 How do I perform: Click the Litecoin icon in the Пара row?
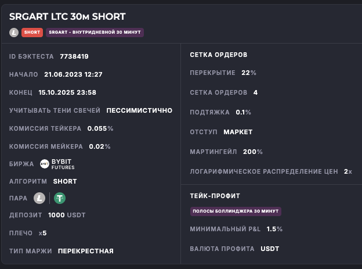pos(39,198)
